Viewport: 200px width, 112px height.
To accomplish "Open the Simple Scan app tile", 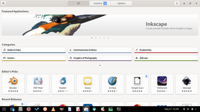I will click(x=137, y=84).
